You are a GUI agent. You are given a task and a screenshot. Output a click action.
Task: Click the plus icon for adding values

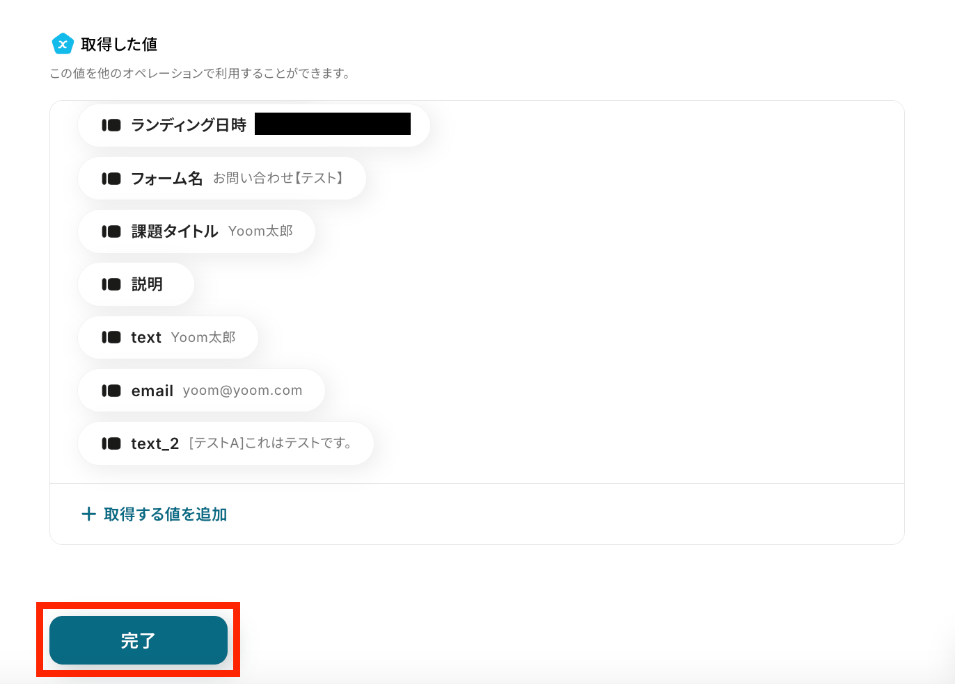88,514
